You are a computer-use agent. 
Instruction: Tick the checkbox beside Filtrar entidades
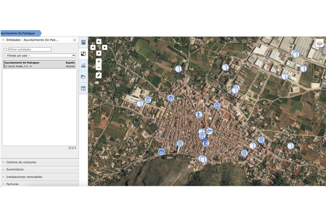click(5, 50)
